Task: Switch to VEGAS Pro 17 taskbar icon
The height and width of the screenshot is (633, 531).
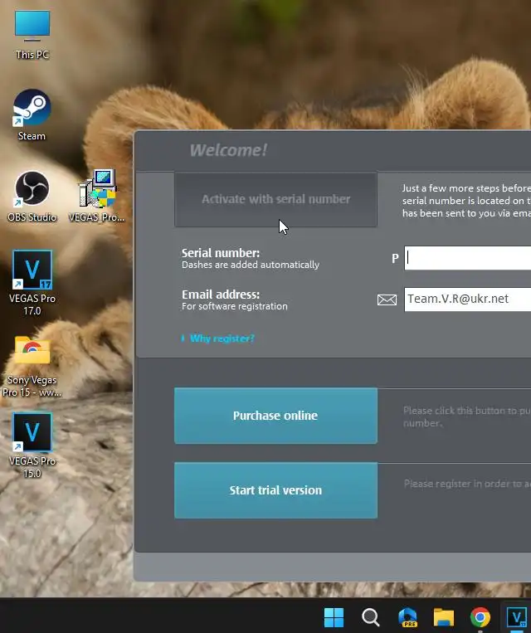Action: click(x=516, y=617)
